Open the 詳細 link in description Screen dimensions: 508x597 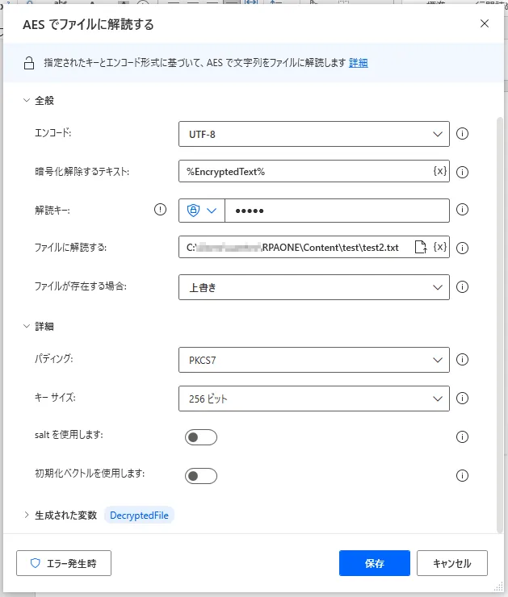[x=359, y=63]
